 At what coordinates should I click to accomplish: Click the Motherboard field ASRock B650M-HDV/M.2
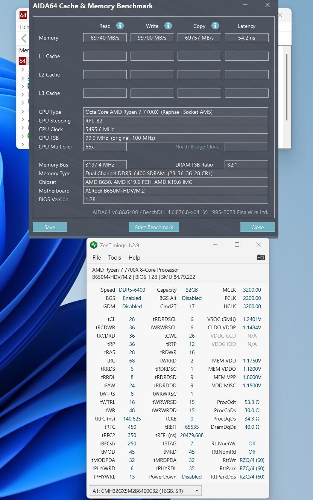[x=176, y=191]
